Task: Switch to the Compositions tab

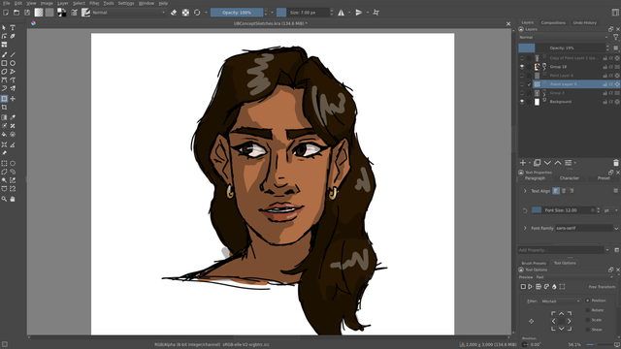Action: (x=553, y=22)
